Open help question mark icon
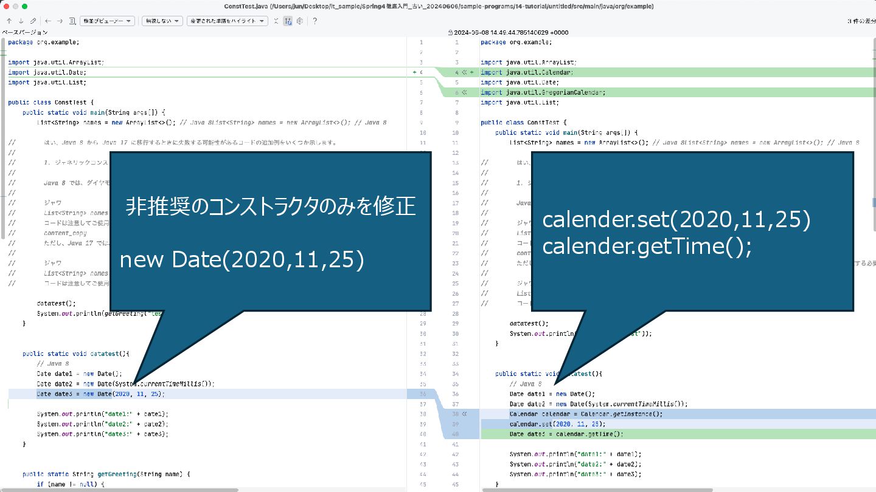Image resolution: width=876 pixels, height=492 pixels. 315,21
